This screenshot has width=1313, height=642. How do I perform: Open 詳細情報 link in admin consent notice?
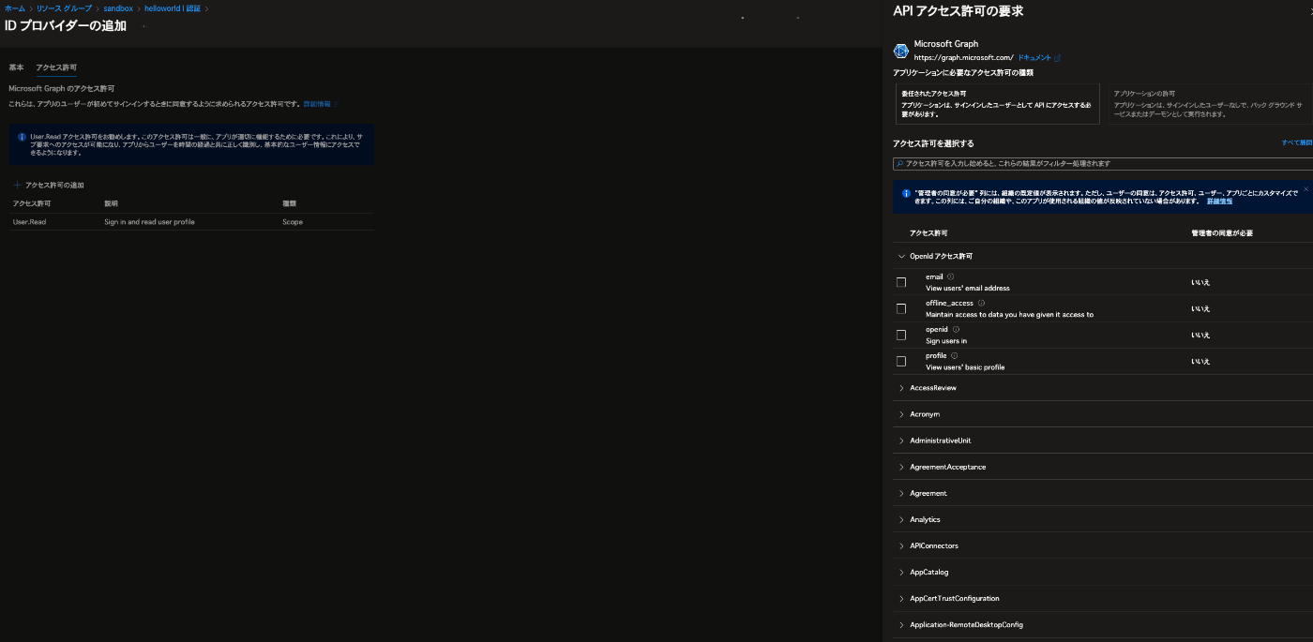click(1219, 202)
